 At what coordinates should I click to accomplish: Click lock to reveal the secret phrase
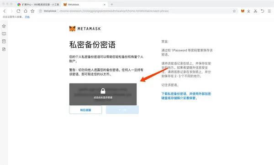tap(103, 91)
